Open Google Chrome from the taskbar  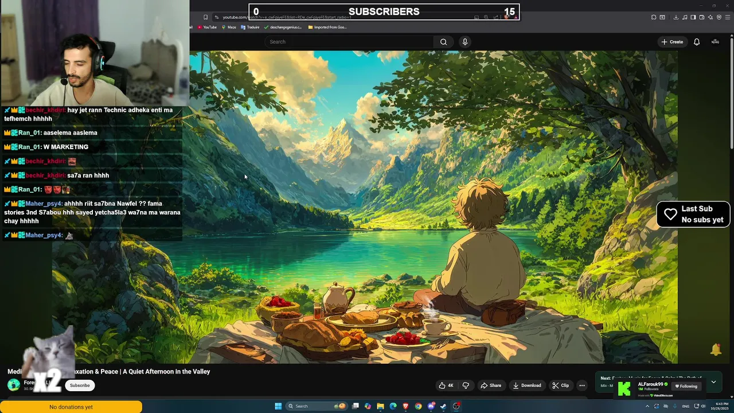coord(418,406)
